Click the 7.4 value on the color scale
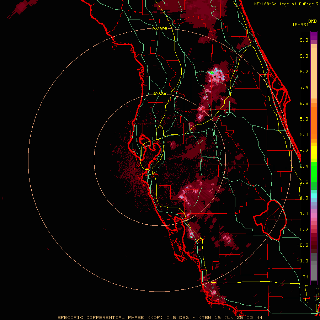This screenshot has height=320, width=320. click(304, 87)
